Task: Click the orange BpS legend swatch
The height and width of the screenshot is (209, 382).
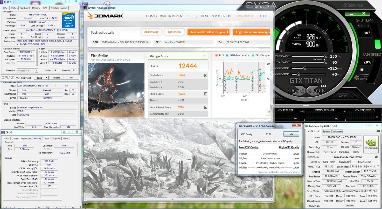Action: click(217, 56)
